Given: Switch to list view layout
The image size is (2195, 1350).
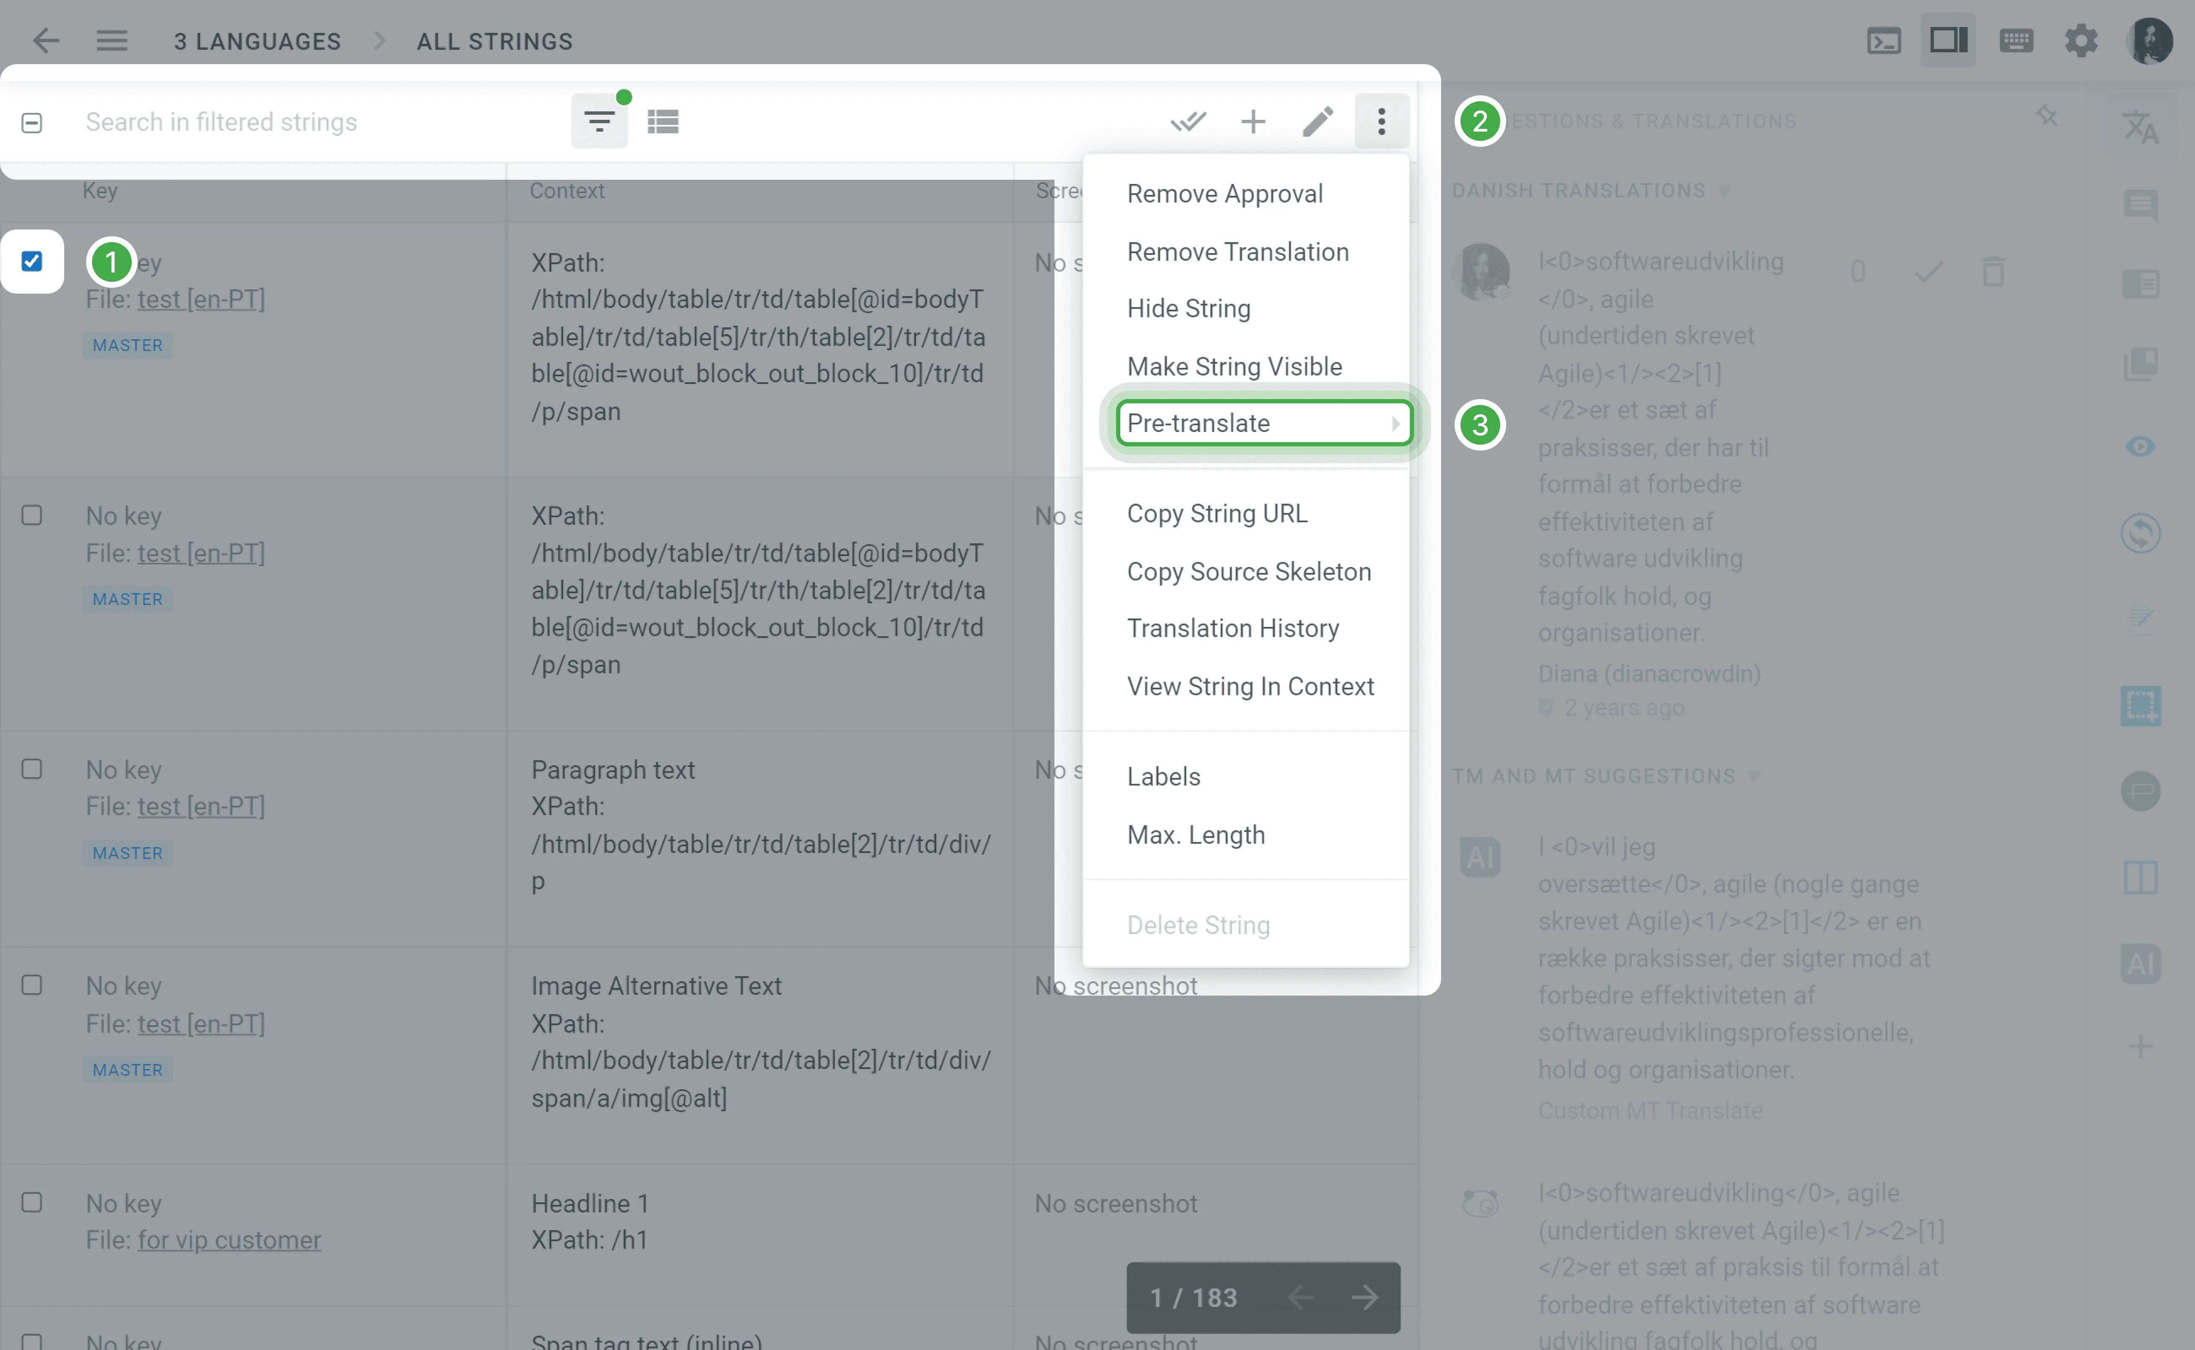Looking at the screenshot, I should (664, 121).
